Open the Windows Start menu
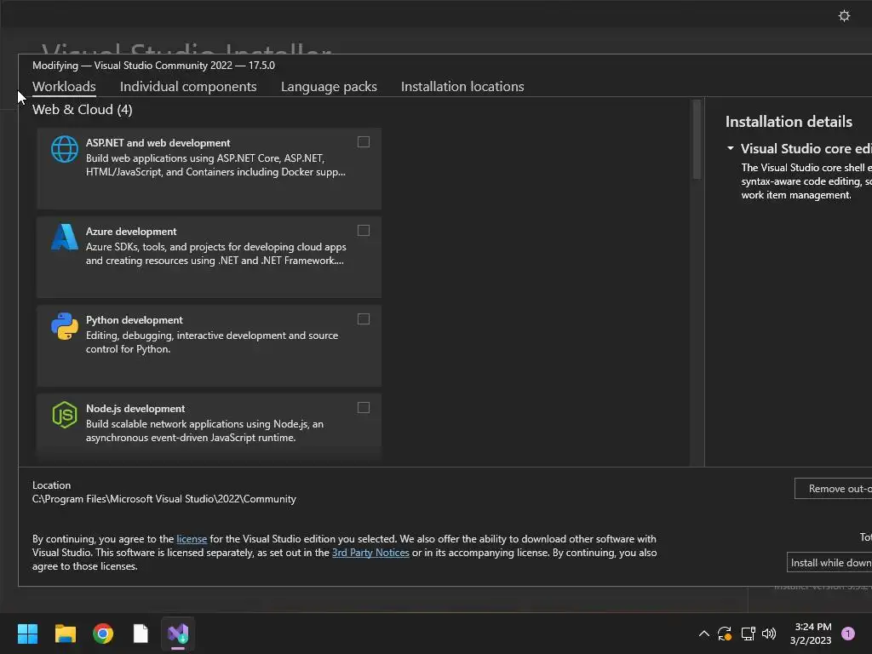The width and height of the screenshot is (872, 654). 27,634
